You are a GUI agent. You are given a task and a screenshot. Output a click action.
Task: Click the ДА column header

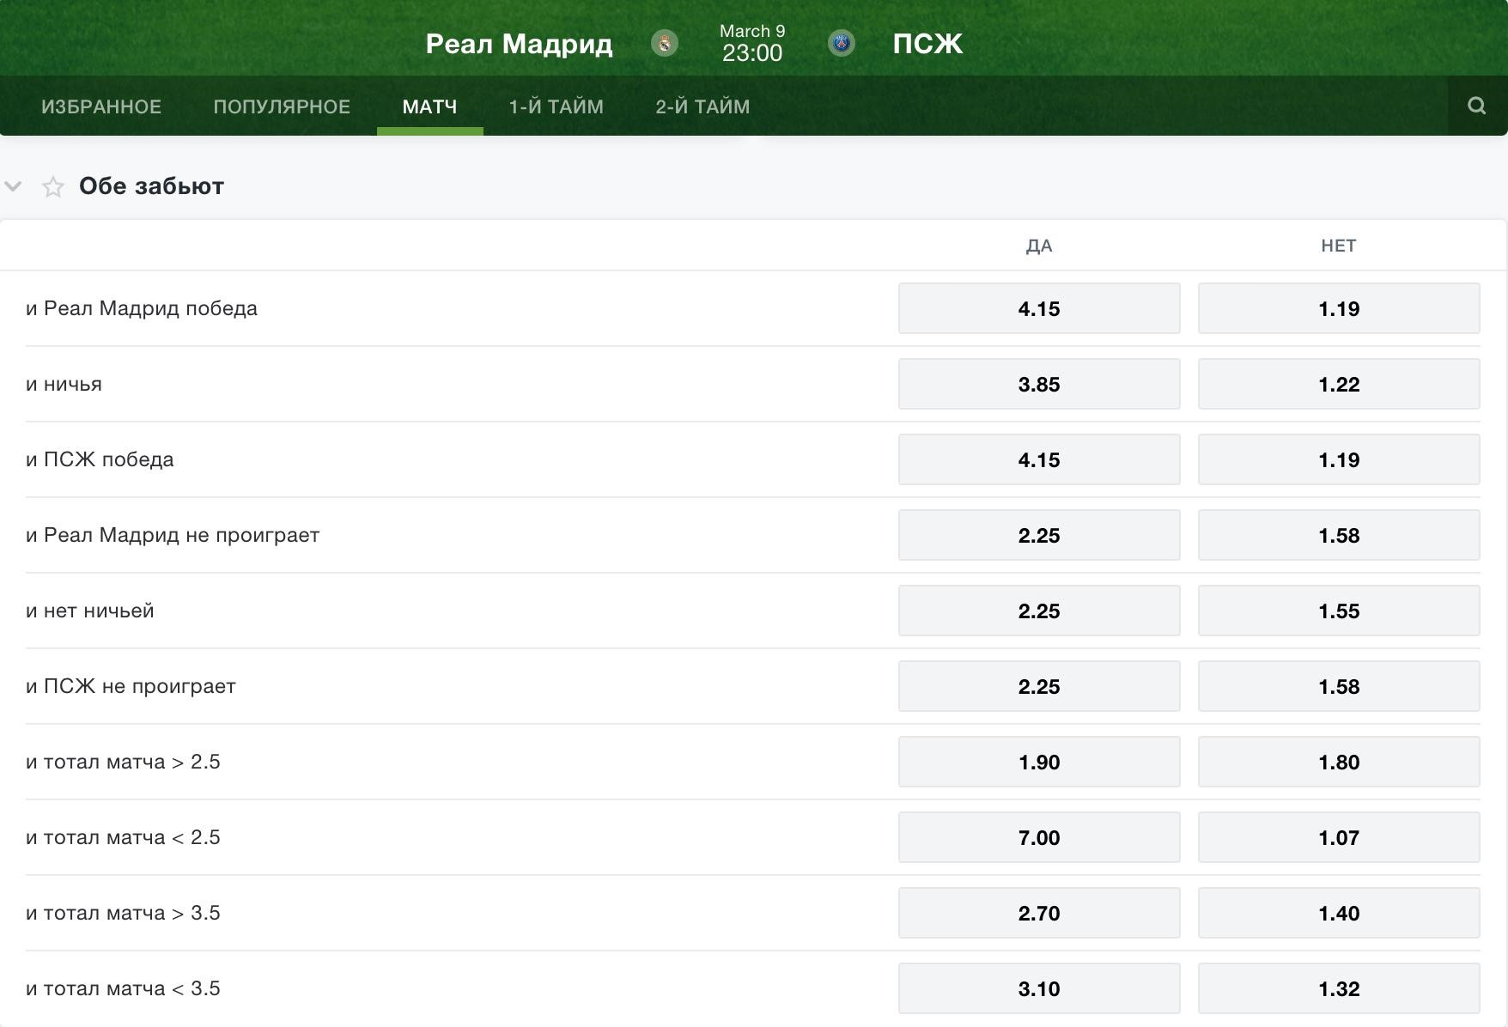coord(1039,246)
